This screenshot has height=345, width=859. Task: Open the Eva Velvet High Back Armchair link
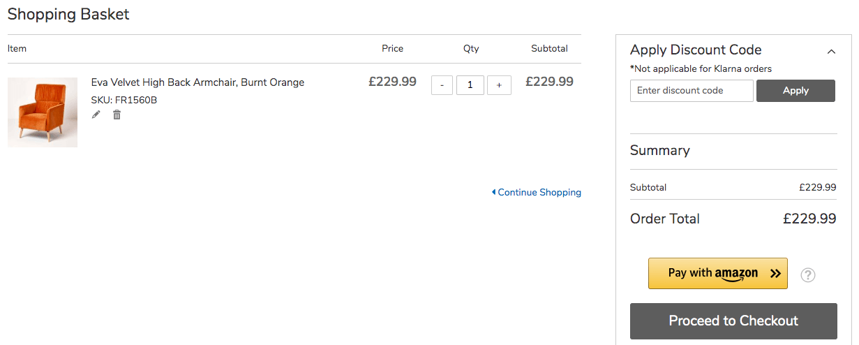pyautogui.click(x=197, y=82)
